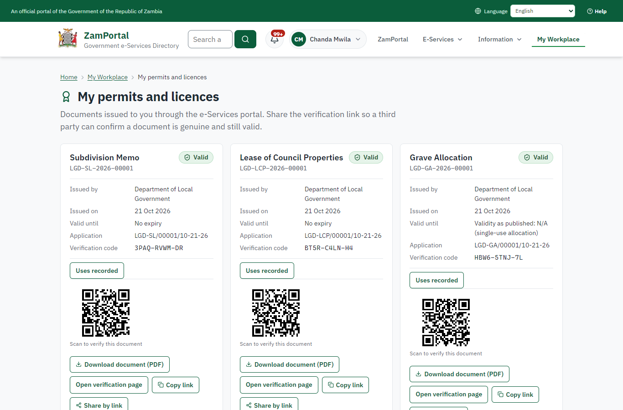
Task: Select the My Workplace nav tab
Action: click(558, 39)
